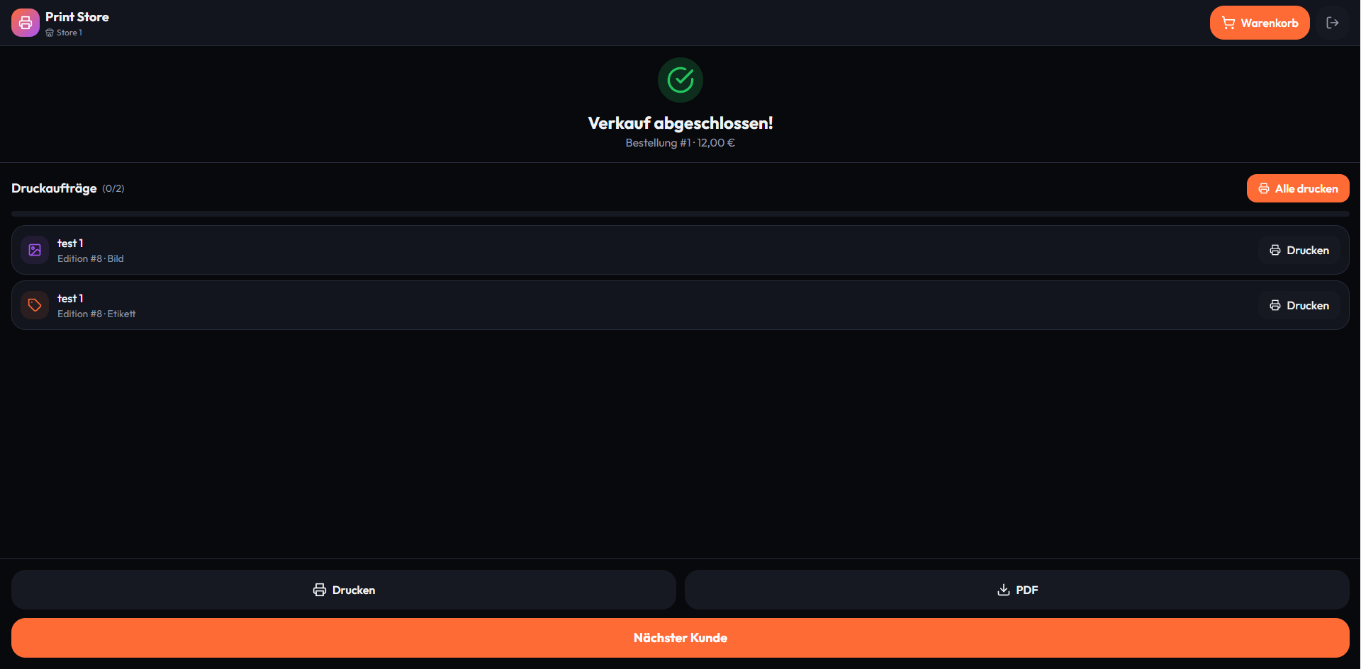Click the Druckaufträge heading
The width and height of the screenshot is (1361, 669).
click(x=54, y=188)
